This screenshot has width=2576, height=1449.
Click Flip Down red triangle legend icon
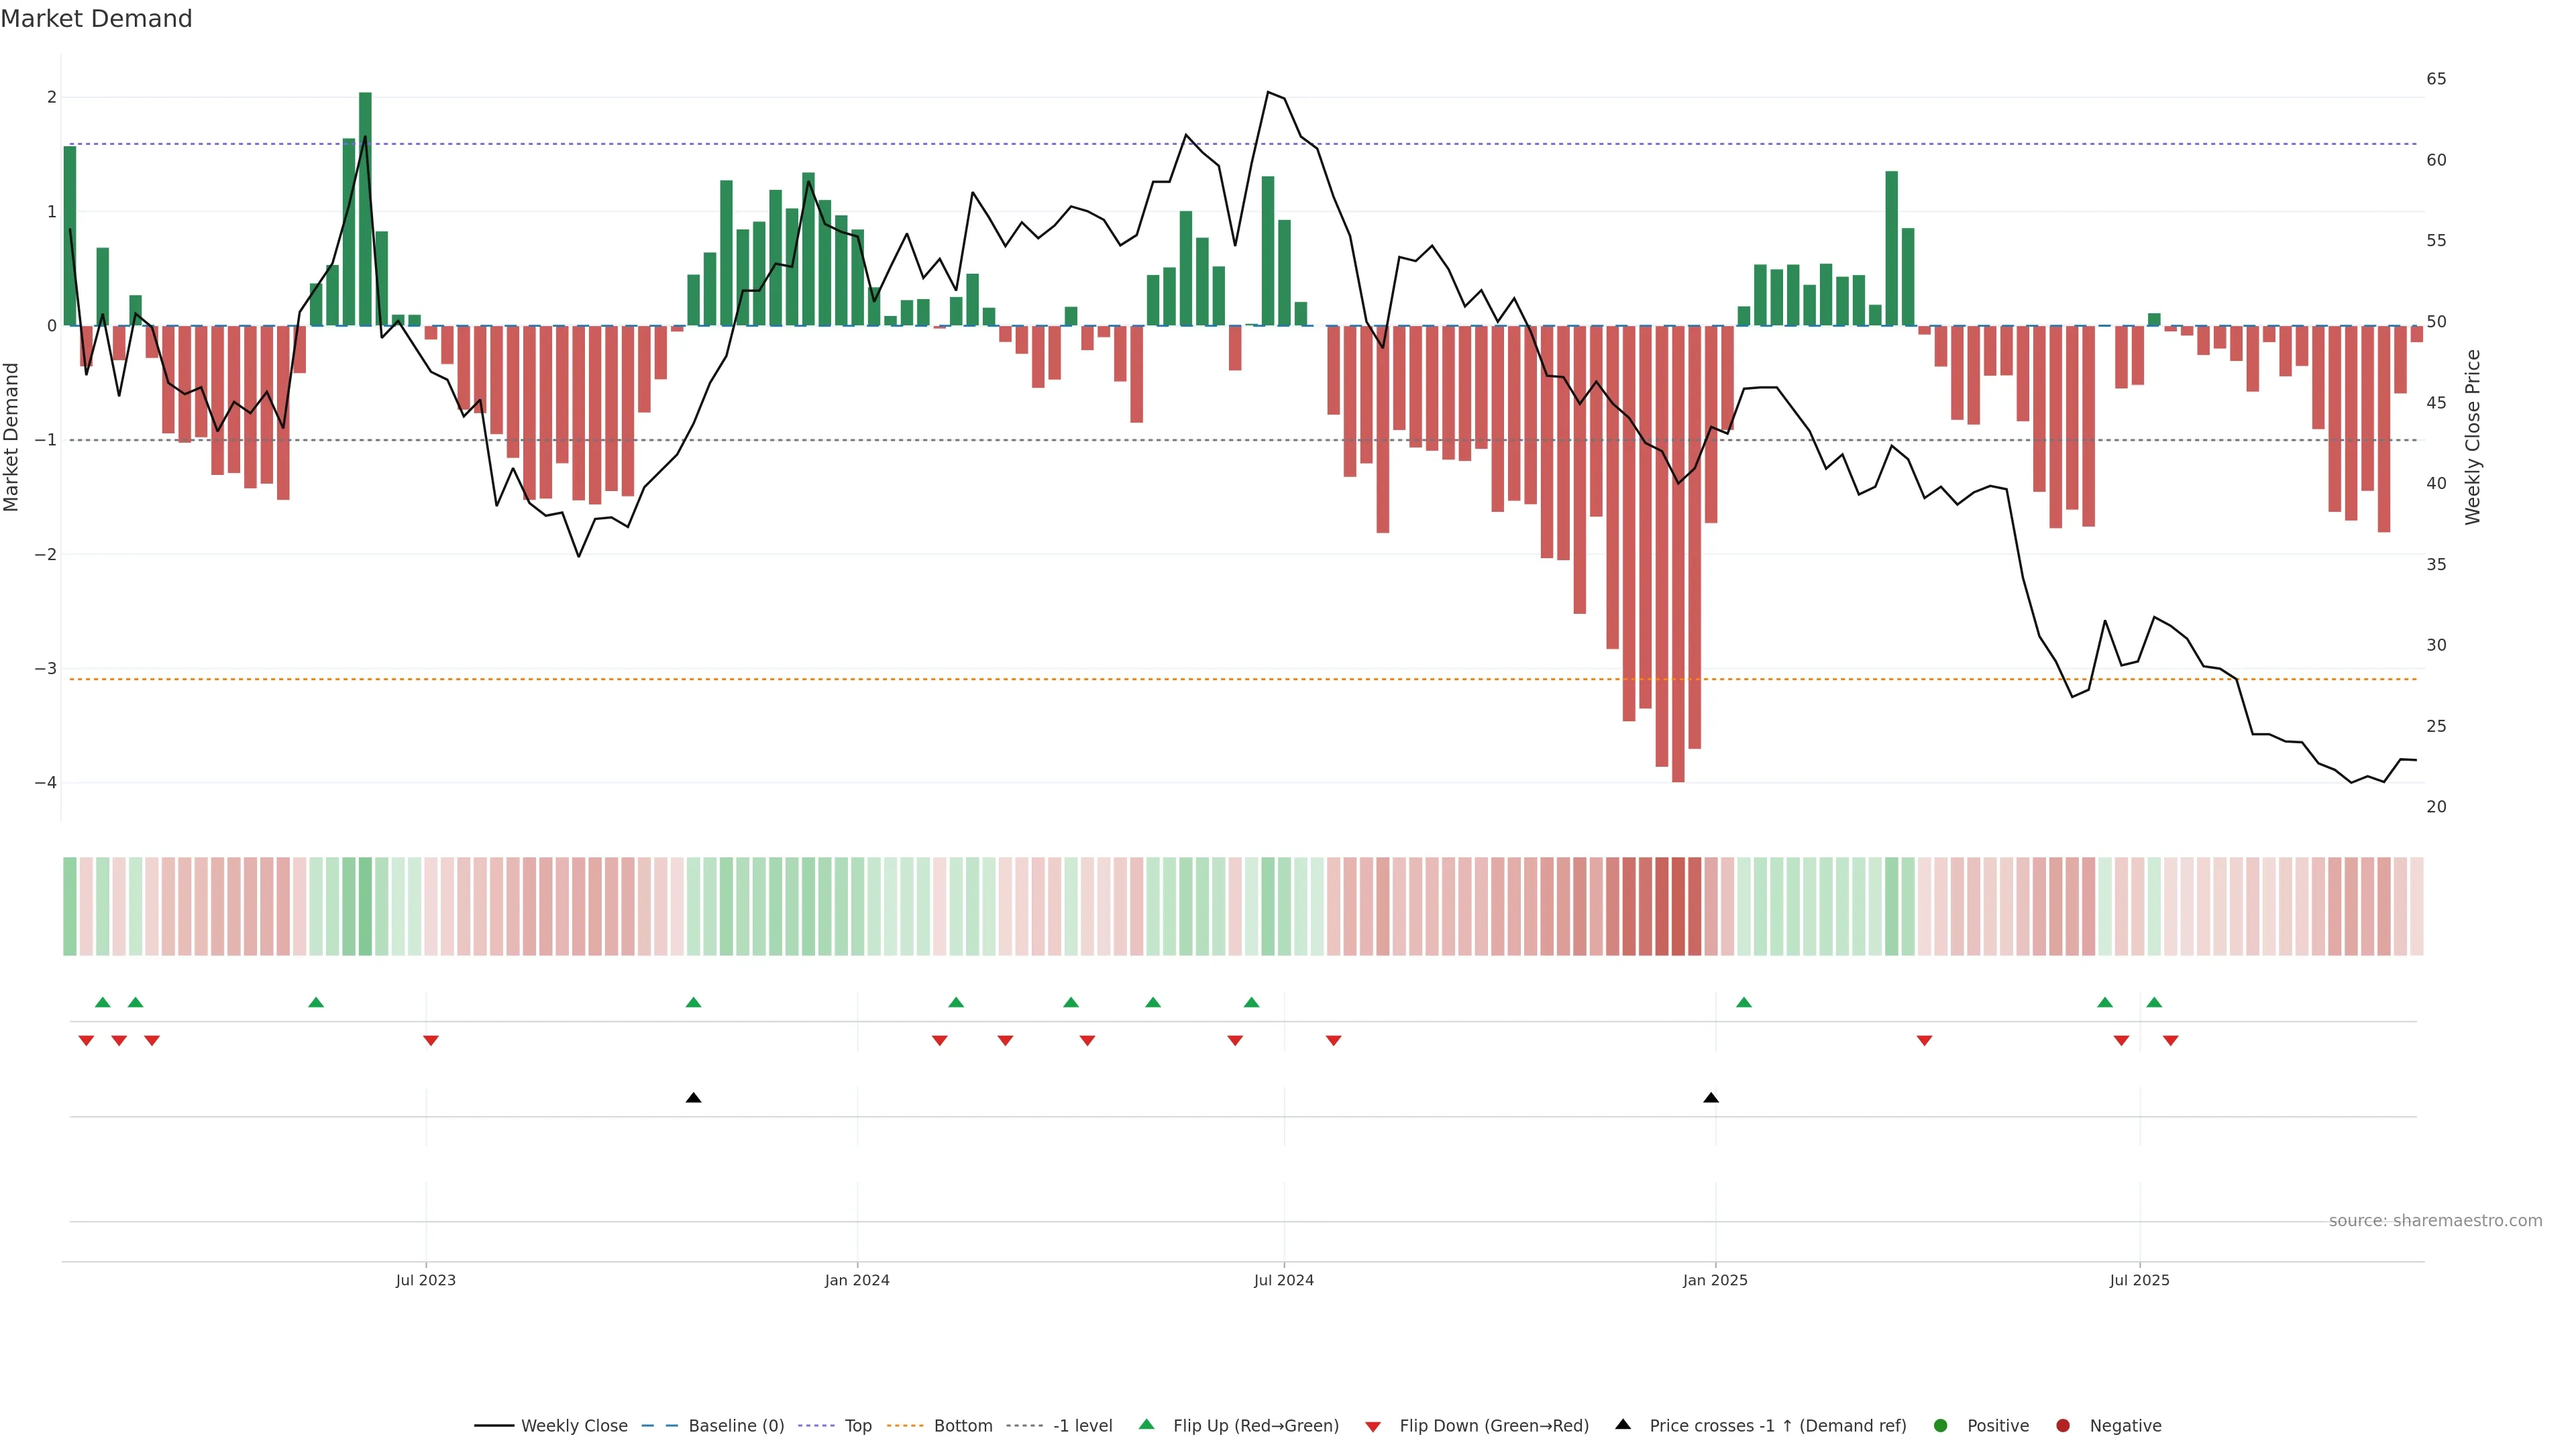click(x=1373, y=1426)
